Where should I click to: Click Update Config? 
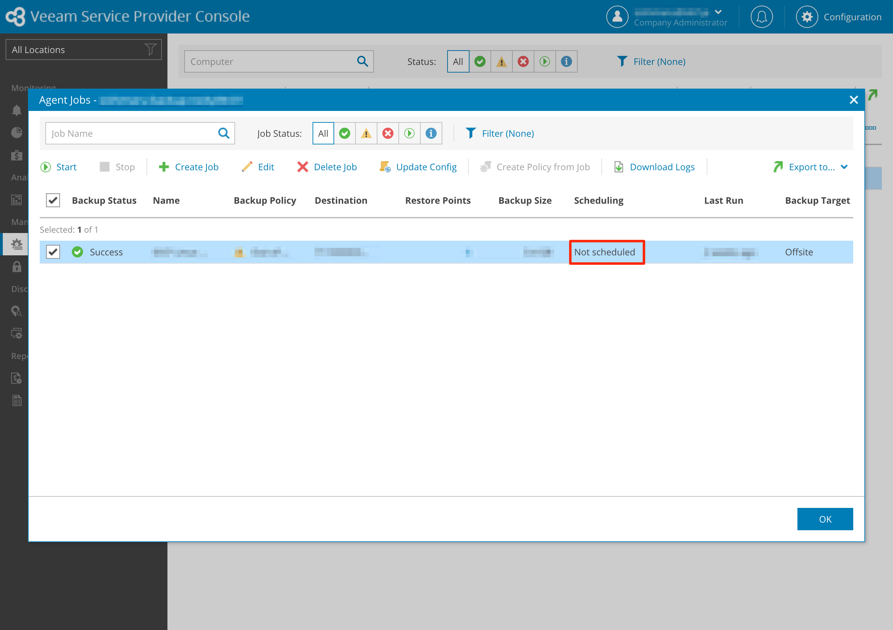[418, 167]
